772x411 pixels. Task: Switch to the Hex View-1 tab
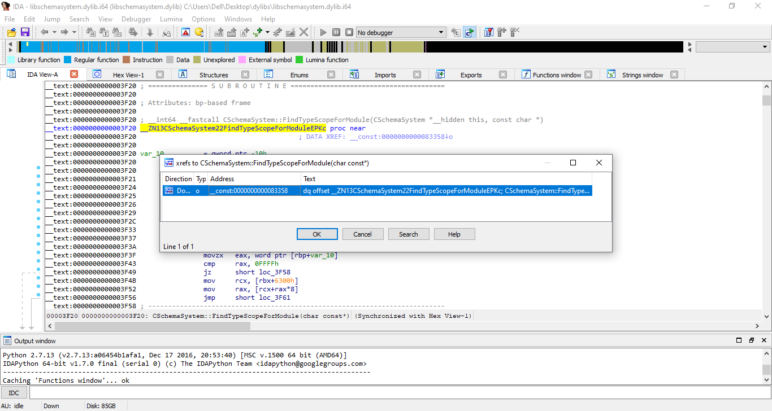tap(128, 75)
